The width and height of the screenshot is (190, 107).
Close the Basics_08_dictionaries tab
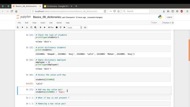(x=40, y=6)
